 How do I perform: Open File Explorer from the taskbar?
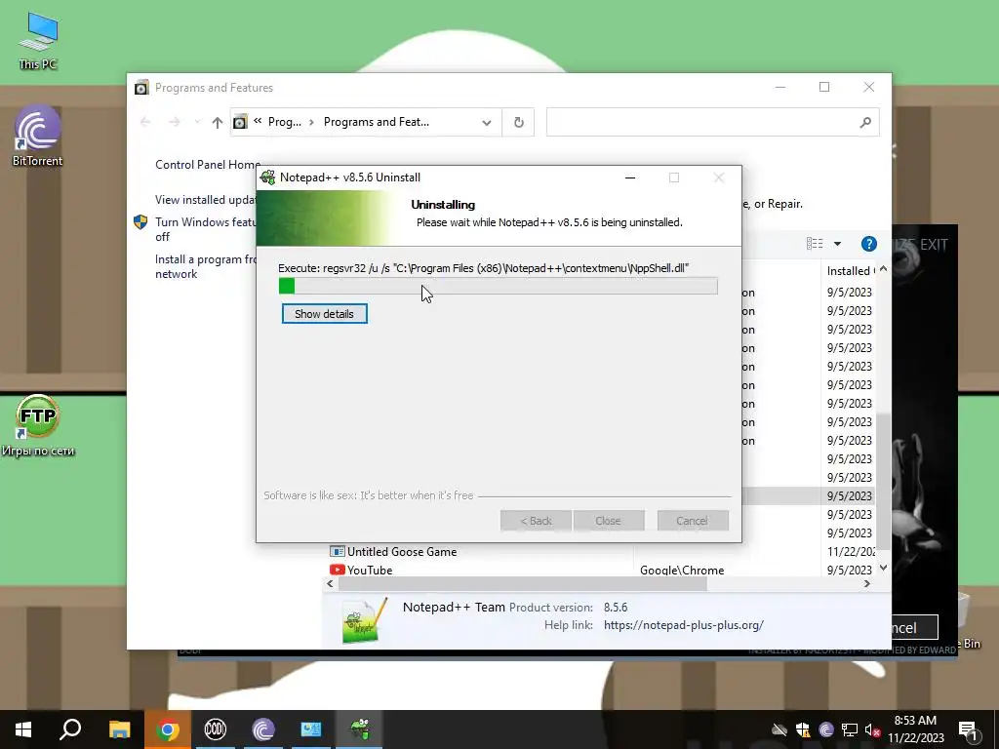click(x=119, y=729)
